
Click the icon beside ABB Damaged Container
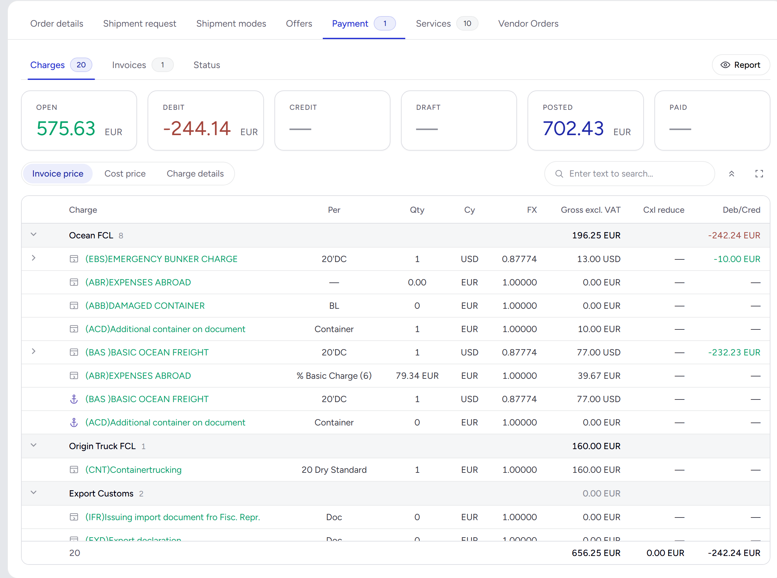pyautogui.click(x=74, y=306)
